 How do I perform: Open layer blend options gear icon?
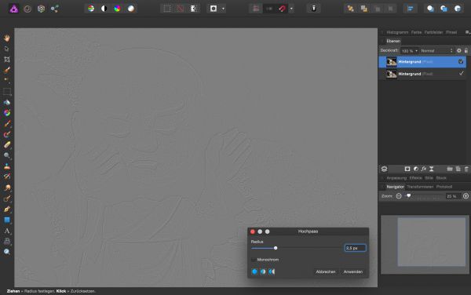(459, 51)
